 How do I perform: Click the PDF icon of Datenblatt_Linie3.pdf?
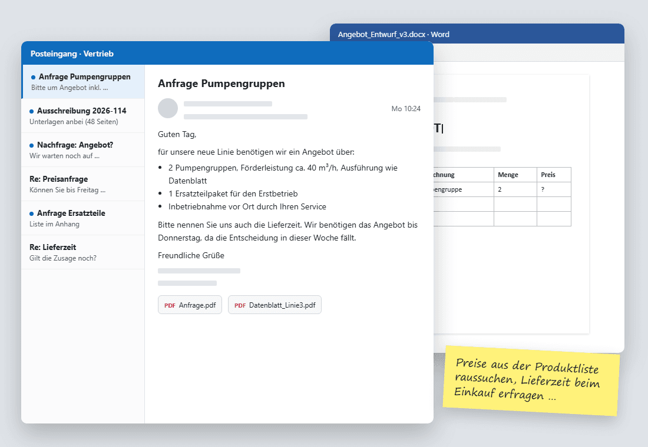click(x=240, y=305)
